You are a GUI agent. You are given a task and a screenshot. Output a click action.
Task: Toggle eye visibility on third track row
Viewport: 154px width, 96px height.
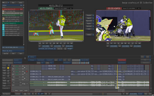[23, 72]
